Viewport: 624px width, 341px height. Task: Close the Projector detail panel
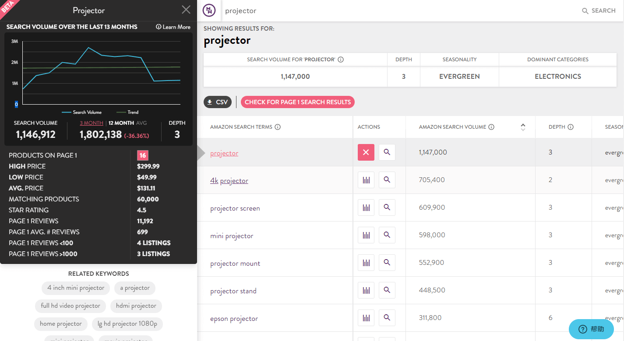tap(186, 10)
